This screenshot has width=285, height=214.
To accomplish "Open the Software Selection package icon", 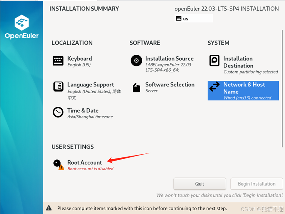I will tap(136, 88).
